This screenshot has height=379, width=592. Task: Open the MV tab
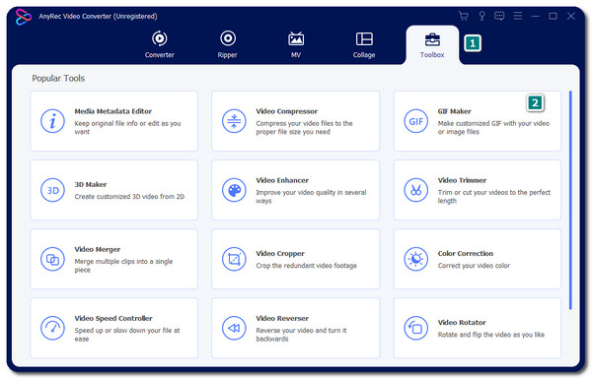296,44
